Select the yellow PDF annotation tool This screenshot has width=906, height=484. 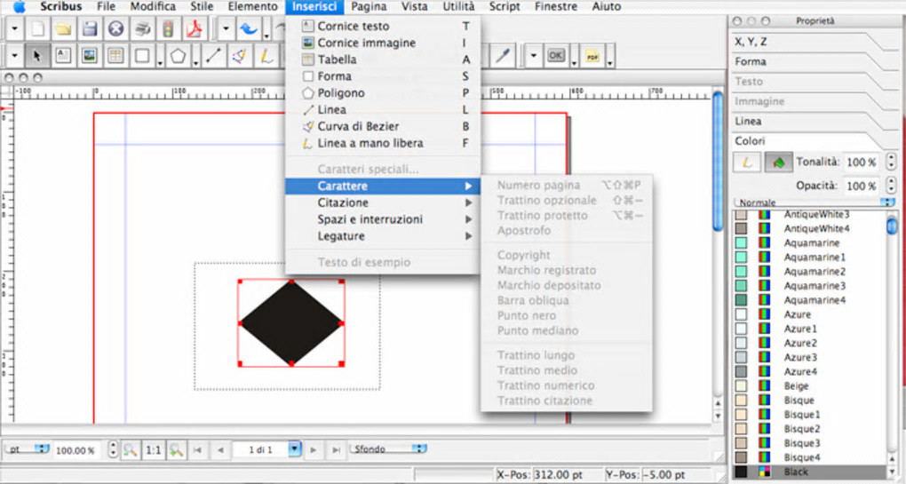[592, 56]
